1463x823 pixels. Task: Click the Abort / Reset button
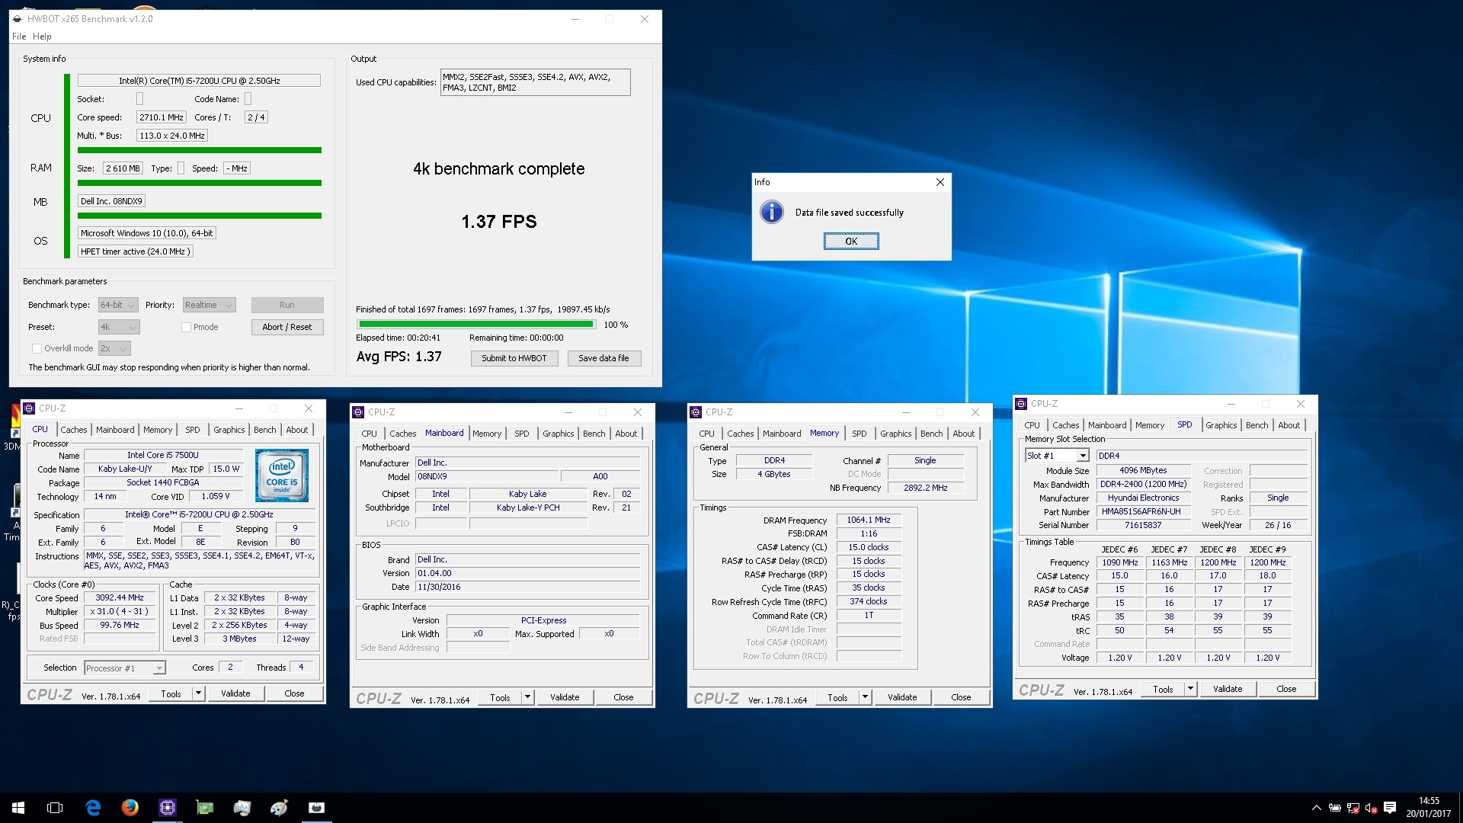tap(287, 327)
